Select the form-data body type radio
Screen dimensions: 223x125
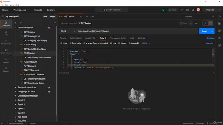coord(70,43)
